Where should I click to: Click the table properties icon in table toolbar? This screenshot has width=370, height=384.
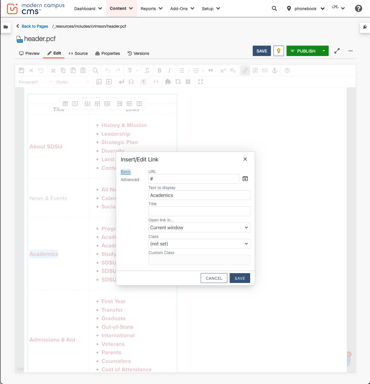[65, 104]
